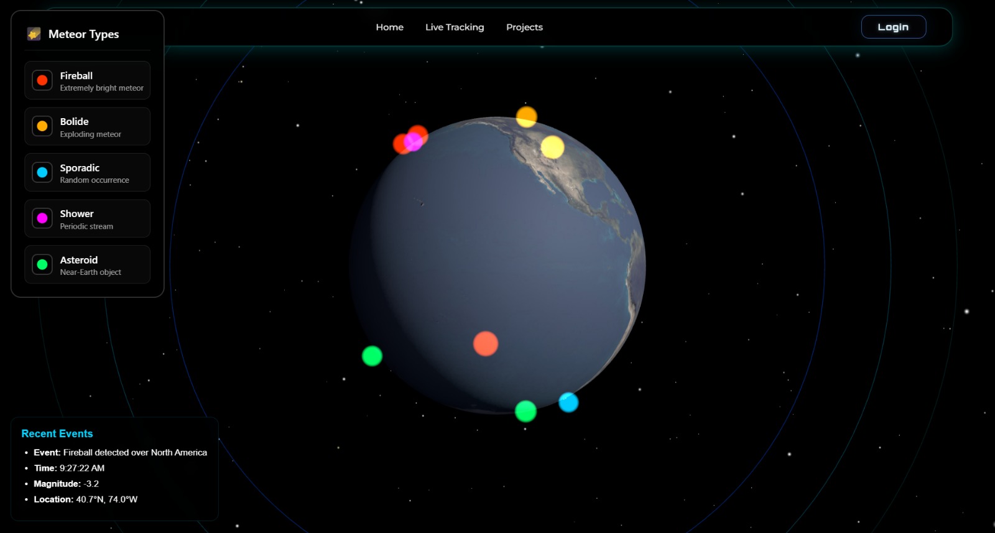
Task: Click the Sporadic label in the legend
Action: coord(80,168)
